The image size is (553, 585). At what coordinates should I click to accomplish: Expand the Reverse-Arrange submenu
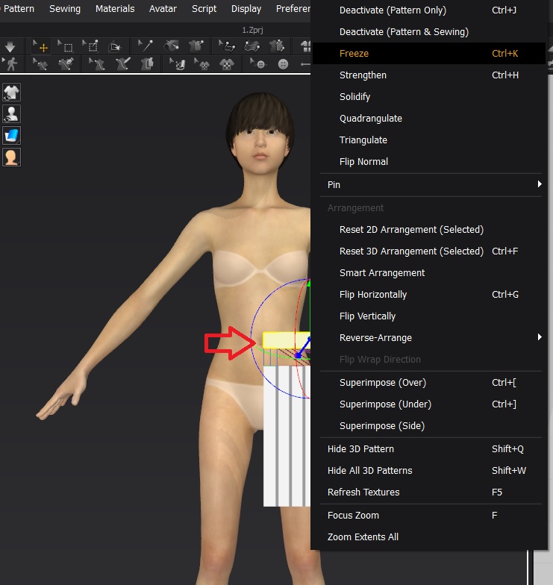pyautogui.click(x=428, y=337)
